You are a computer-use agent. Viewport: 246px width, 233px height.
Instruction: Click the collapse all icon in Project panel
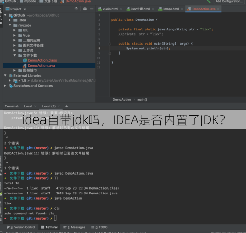pyautogui.click(x=76, y=9)
